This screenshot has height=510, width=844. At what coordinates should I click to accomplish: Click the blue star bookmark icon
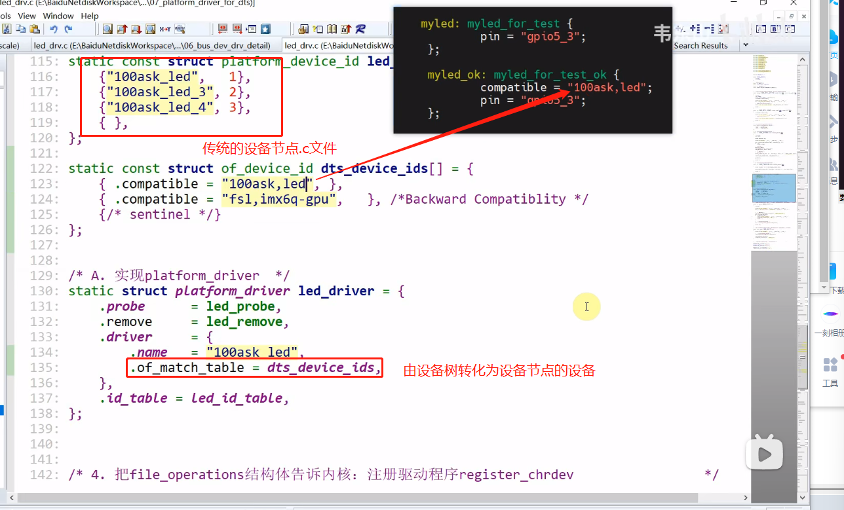tap(265, 29)
